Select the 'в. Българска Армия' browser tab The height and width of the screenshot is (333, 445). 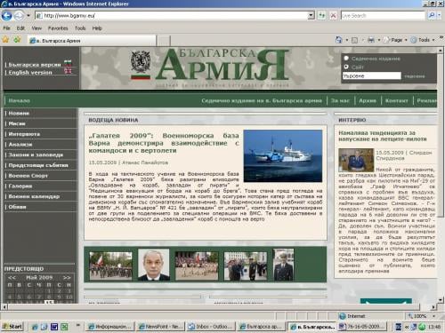point(92,41)
